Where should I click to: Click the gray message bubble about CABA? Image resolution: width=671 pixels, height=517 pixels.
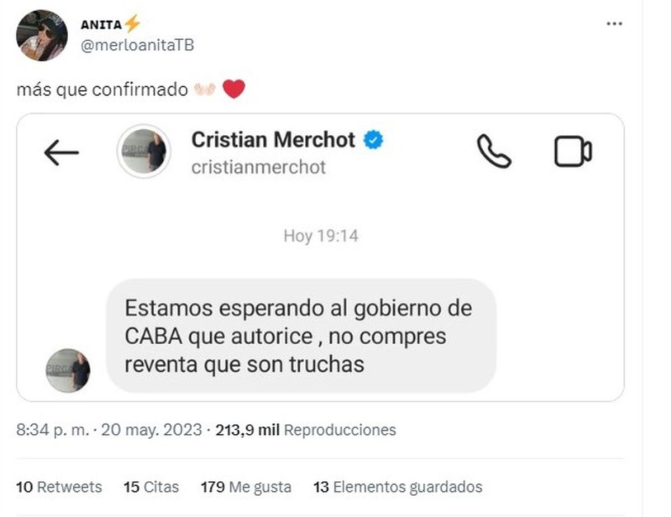click(301, 335)
